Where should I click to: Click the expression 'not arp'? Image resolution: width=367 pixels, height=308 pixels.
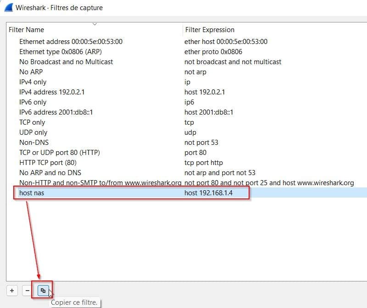195,72
